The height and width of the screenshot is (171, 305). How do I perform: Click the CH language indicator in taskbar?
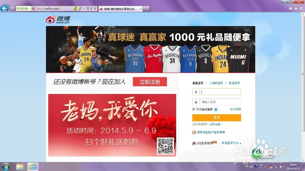[246, 166]
